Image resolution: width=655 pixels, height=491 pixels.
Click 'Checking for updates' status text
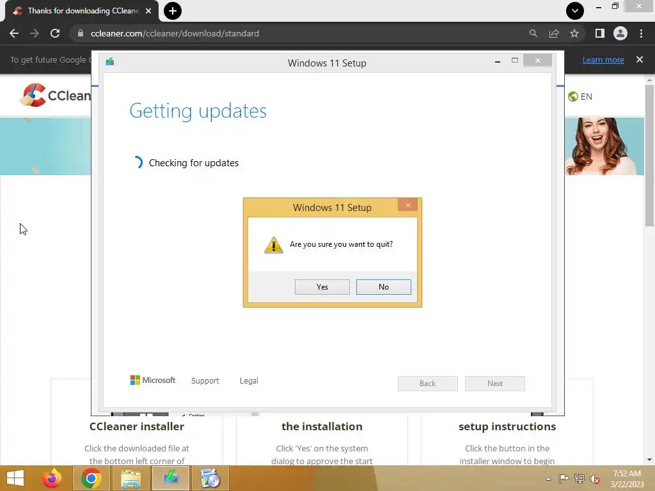[194, 163]
